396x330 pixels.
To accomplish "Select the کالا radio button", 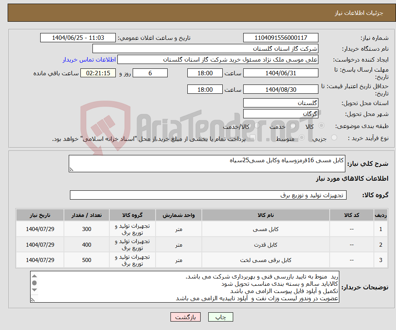I will 322,125.
